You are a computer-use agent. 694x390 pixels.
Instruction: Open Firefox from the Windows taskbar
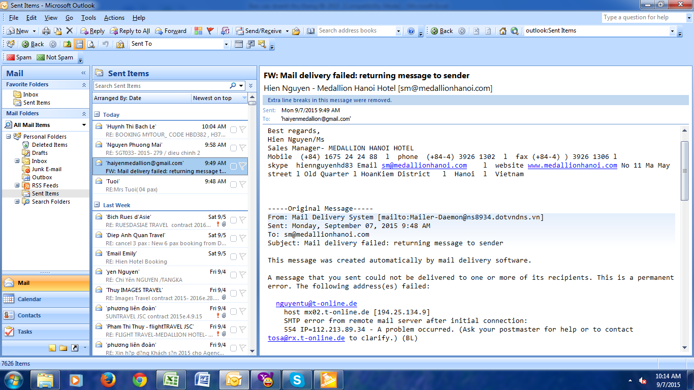coord(108,380)
